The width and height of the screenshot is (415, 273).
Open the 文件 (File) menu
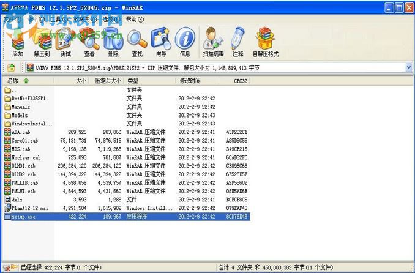(x=12, y=19)
